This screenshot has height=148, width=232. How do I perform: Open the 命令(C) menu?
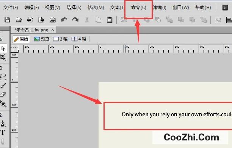coord(138,8)
